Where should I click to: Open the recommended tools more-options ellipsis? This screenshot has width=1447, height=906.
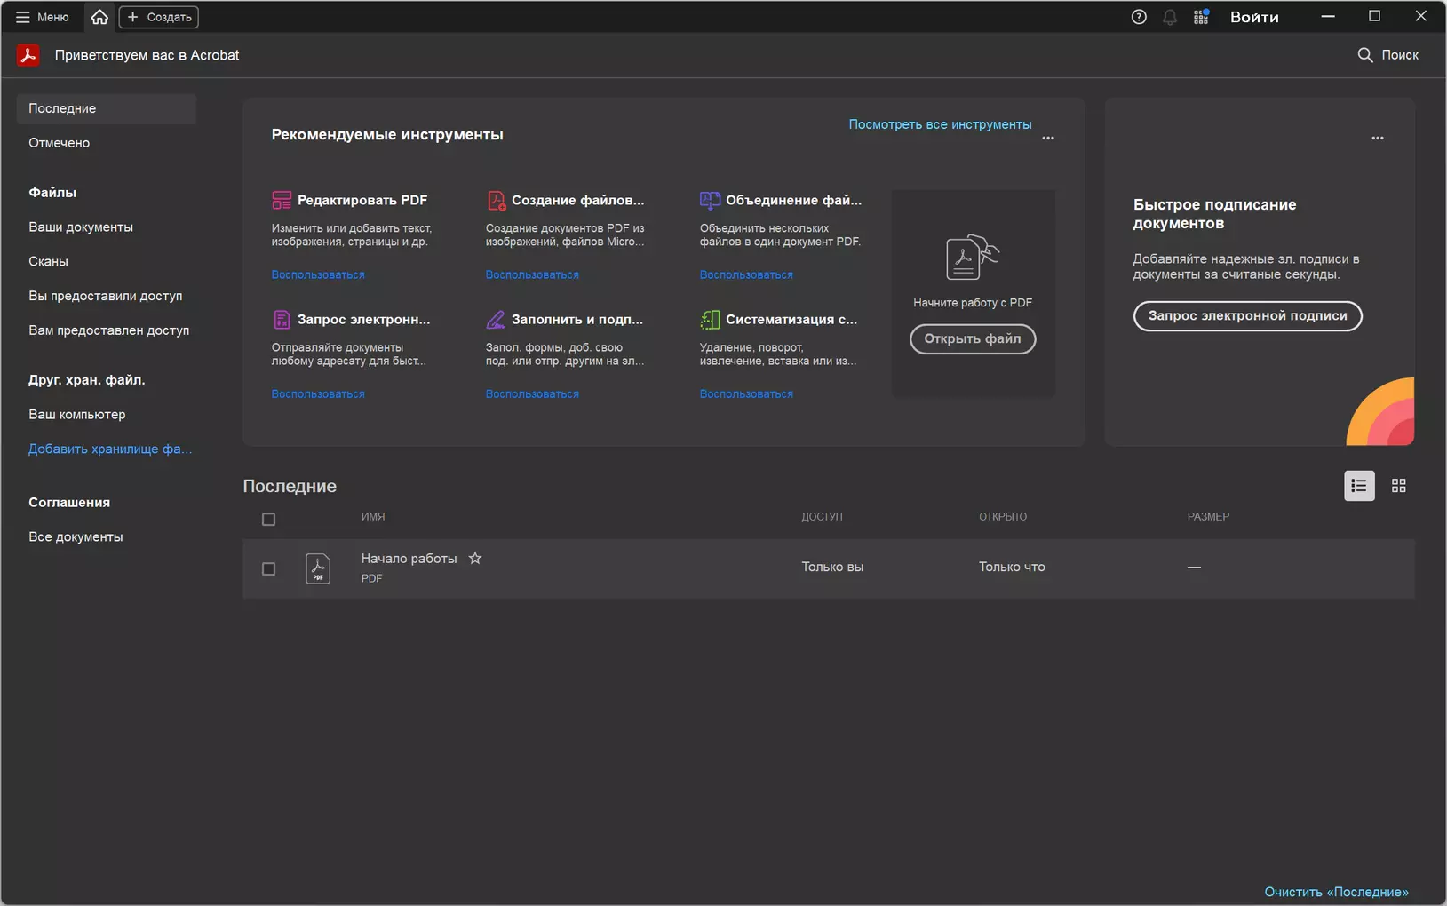(1048, 138)
